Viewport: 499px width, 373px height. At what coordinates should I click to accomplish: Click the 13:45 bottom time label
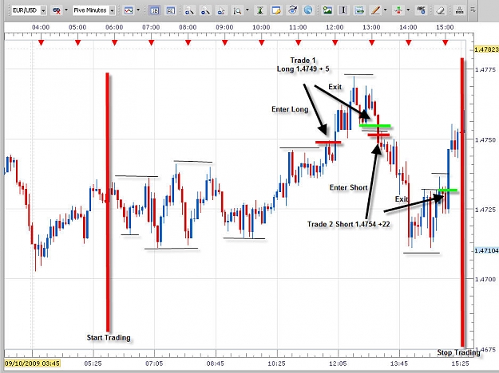(x=399, y=363)
